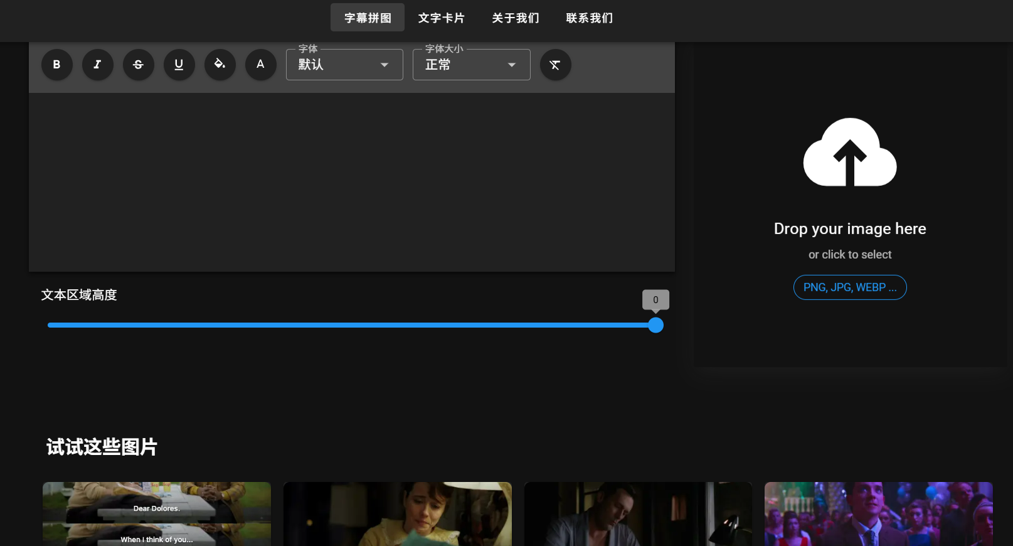Clear text formatting icon
Viewport: 1013px width, 546px height.
556,65
